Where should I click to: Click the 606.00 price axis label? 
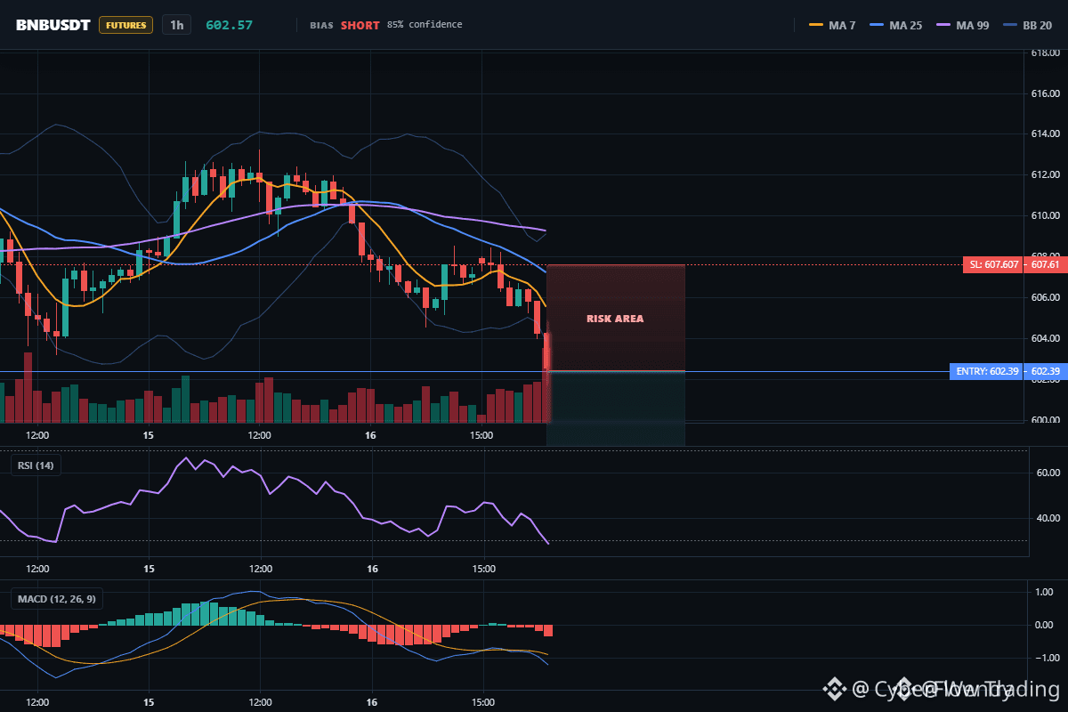point(1045,297)
